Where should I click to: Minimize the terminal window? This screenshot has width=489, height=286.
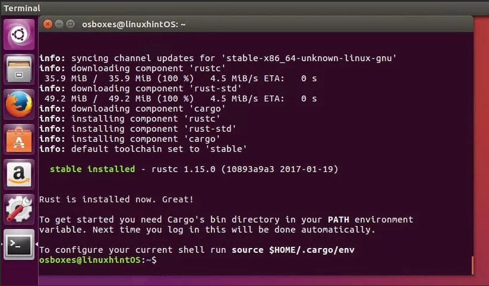tap(59, 24)
